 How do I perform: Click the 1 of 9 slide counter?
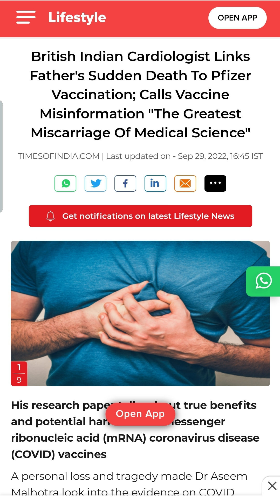(19, 374)
